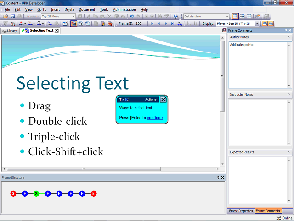Select the green X frame node
294x221 pixels.
(36, 193)
